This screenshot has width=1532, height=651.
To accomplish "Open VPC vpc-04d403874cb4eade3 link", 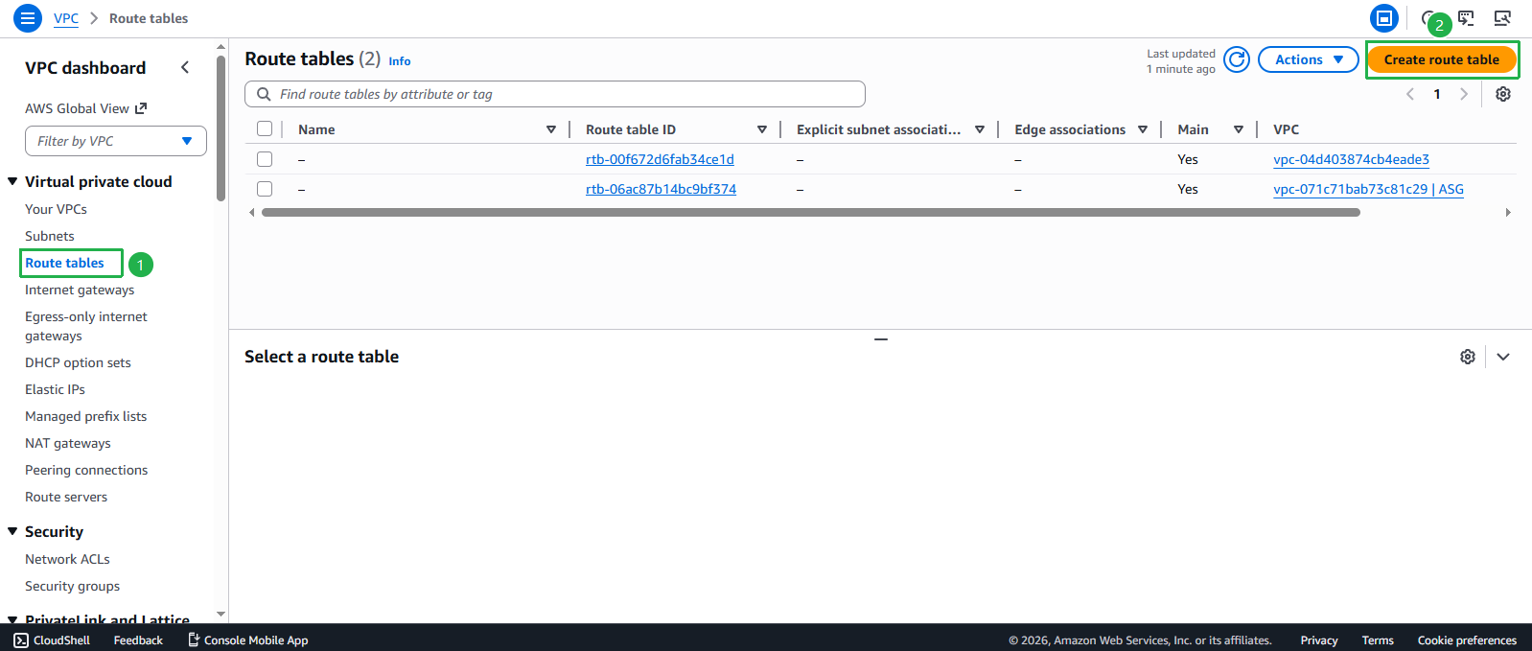I will coord(1351,159).
